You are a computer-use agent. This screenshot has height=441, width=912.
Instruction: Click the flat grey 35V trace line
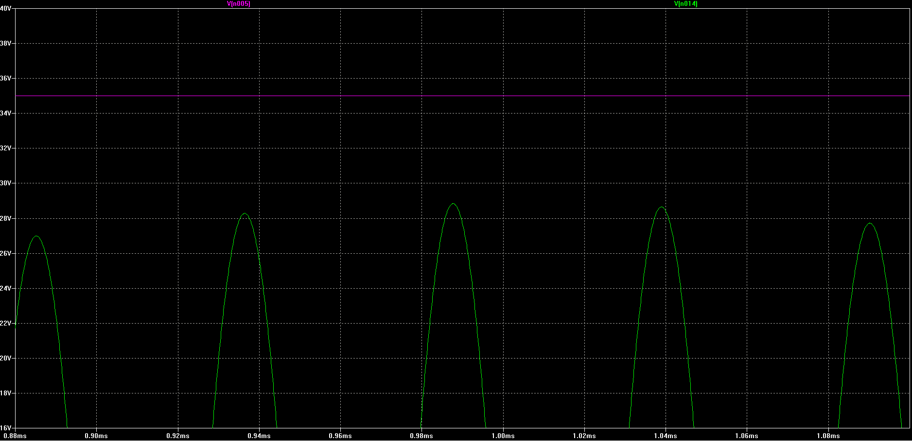coord(462,96)
